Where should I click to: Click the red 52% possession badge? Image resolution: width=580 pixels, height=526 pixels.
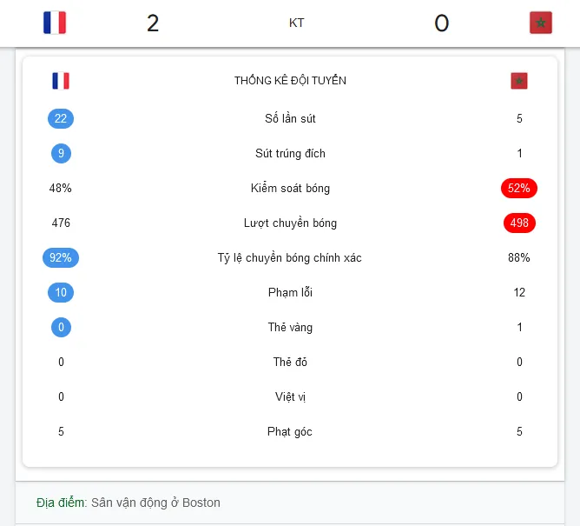pos(519,188)
